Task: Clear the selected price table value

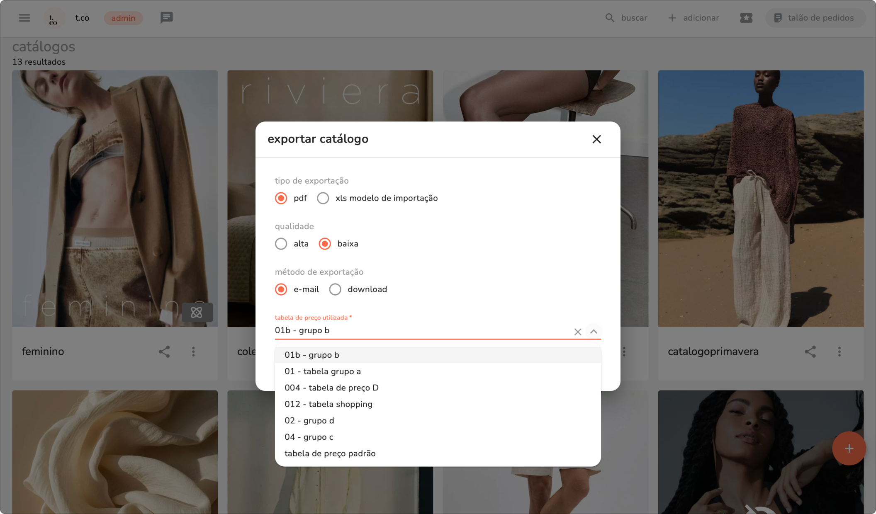Action: [x=577, y=332]
